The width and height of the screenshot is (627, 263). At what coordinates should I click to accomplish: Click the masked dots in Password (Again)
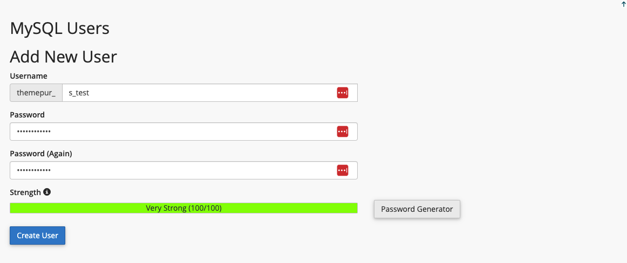tap(33, 170)
